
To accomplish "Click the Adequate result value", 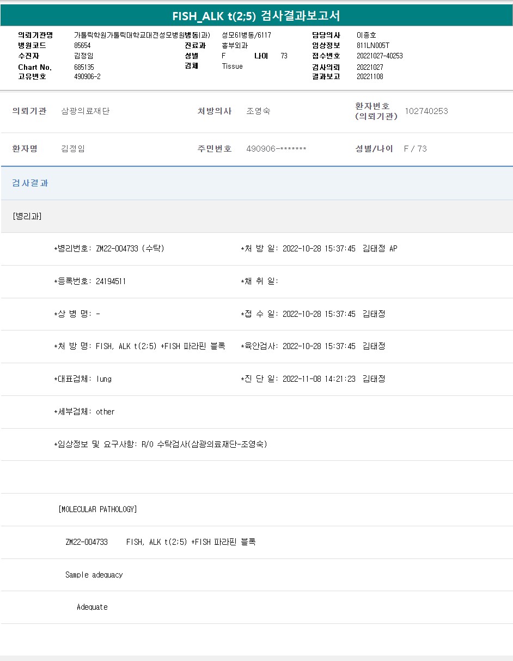I will [92, 607].
